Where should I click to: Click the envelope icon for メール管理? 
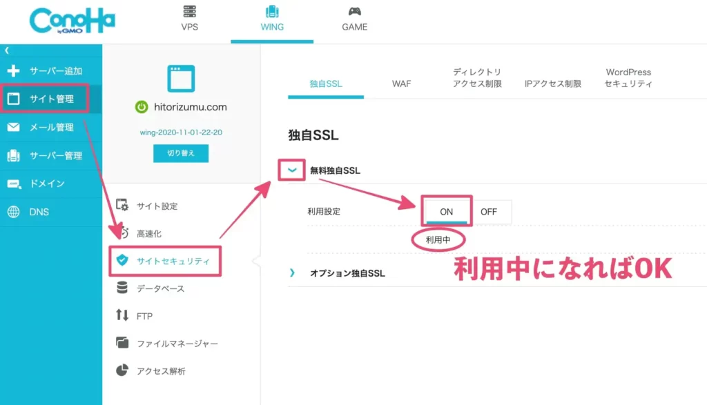[x=14, y=127]
